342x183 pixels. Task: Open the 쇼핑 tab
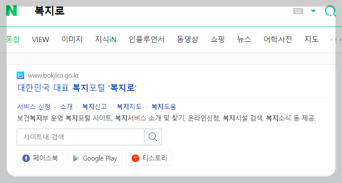pyautogui.click(x=217, y=39)
